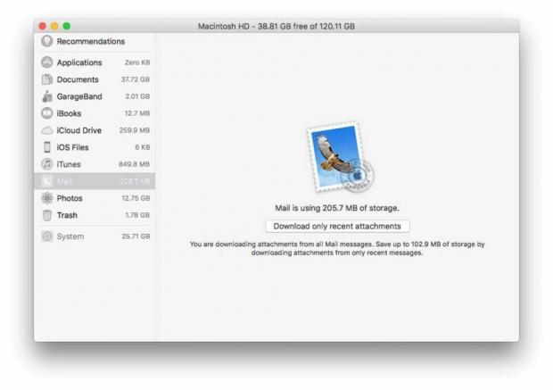
Task: Click the iOS Files phone icon
Action: tap(47, 147)
